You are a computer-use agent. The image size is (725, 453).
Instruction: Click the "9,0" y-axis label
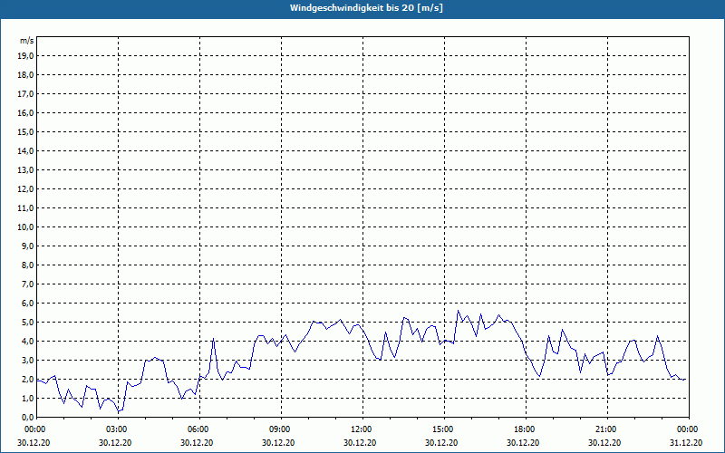(27, 246)
